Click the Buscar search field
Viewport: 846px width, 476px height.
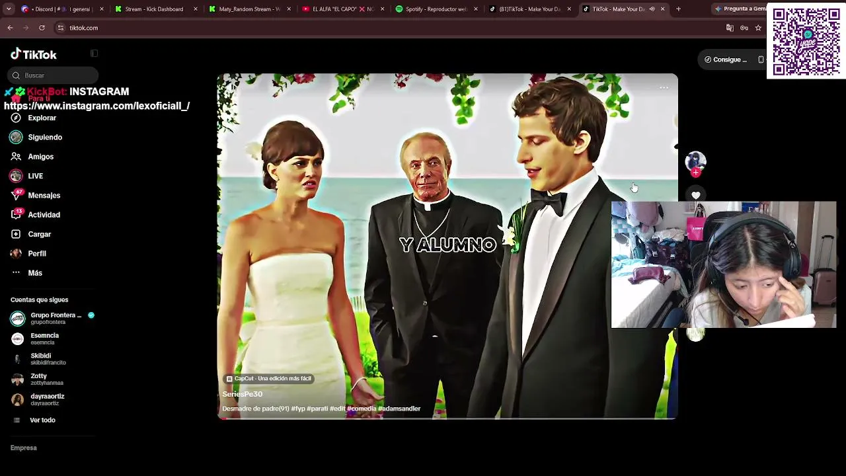click(54, 75)
